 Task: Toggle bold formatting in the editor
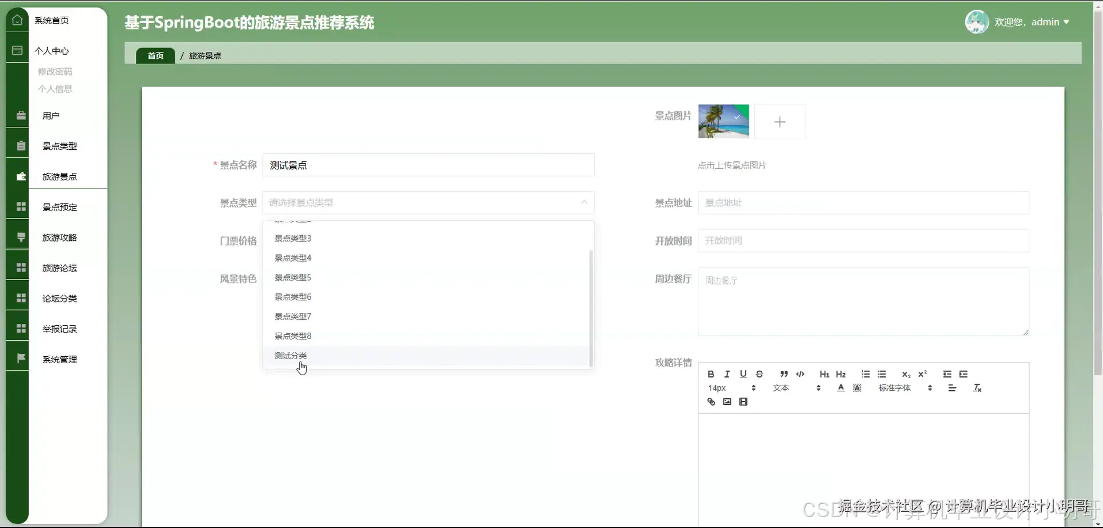point(711,374)
